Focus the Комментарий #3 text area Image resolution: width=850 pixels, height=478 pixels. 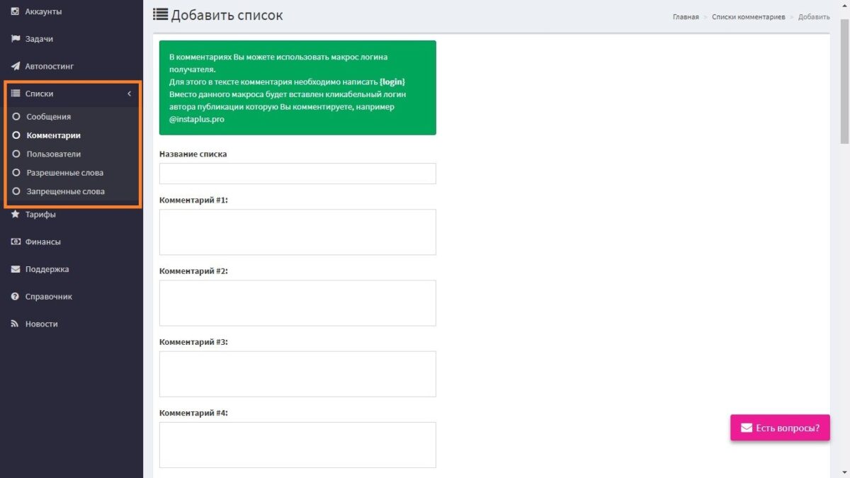(297, 374)
